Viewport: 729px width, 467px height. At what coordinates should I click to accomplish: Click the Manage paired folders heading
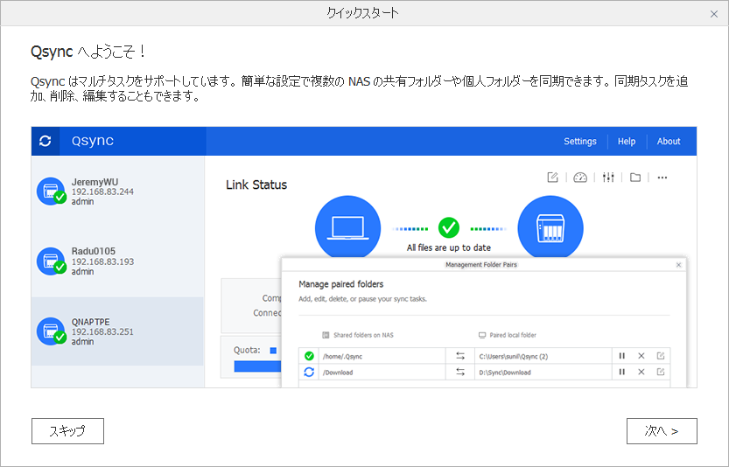(x=340, y=284)
